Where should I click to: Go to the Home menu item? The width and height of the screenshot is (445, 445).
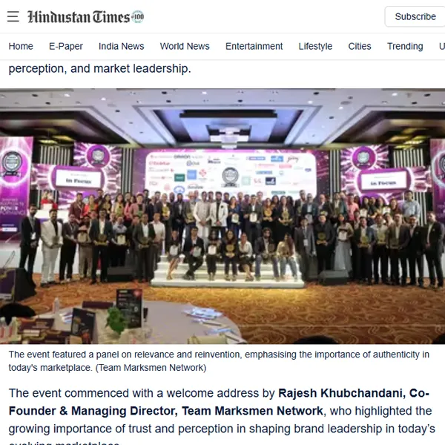pos(21,46)
